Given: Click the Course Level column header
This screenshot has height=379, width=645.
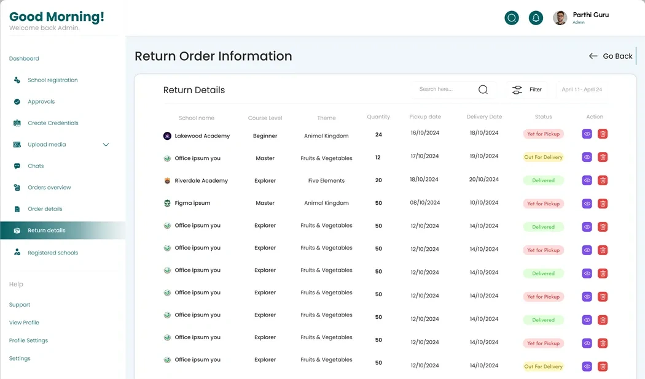Looking at the screenshot, I should click(265, 118).
